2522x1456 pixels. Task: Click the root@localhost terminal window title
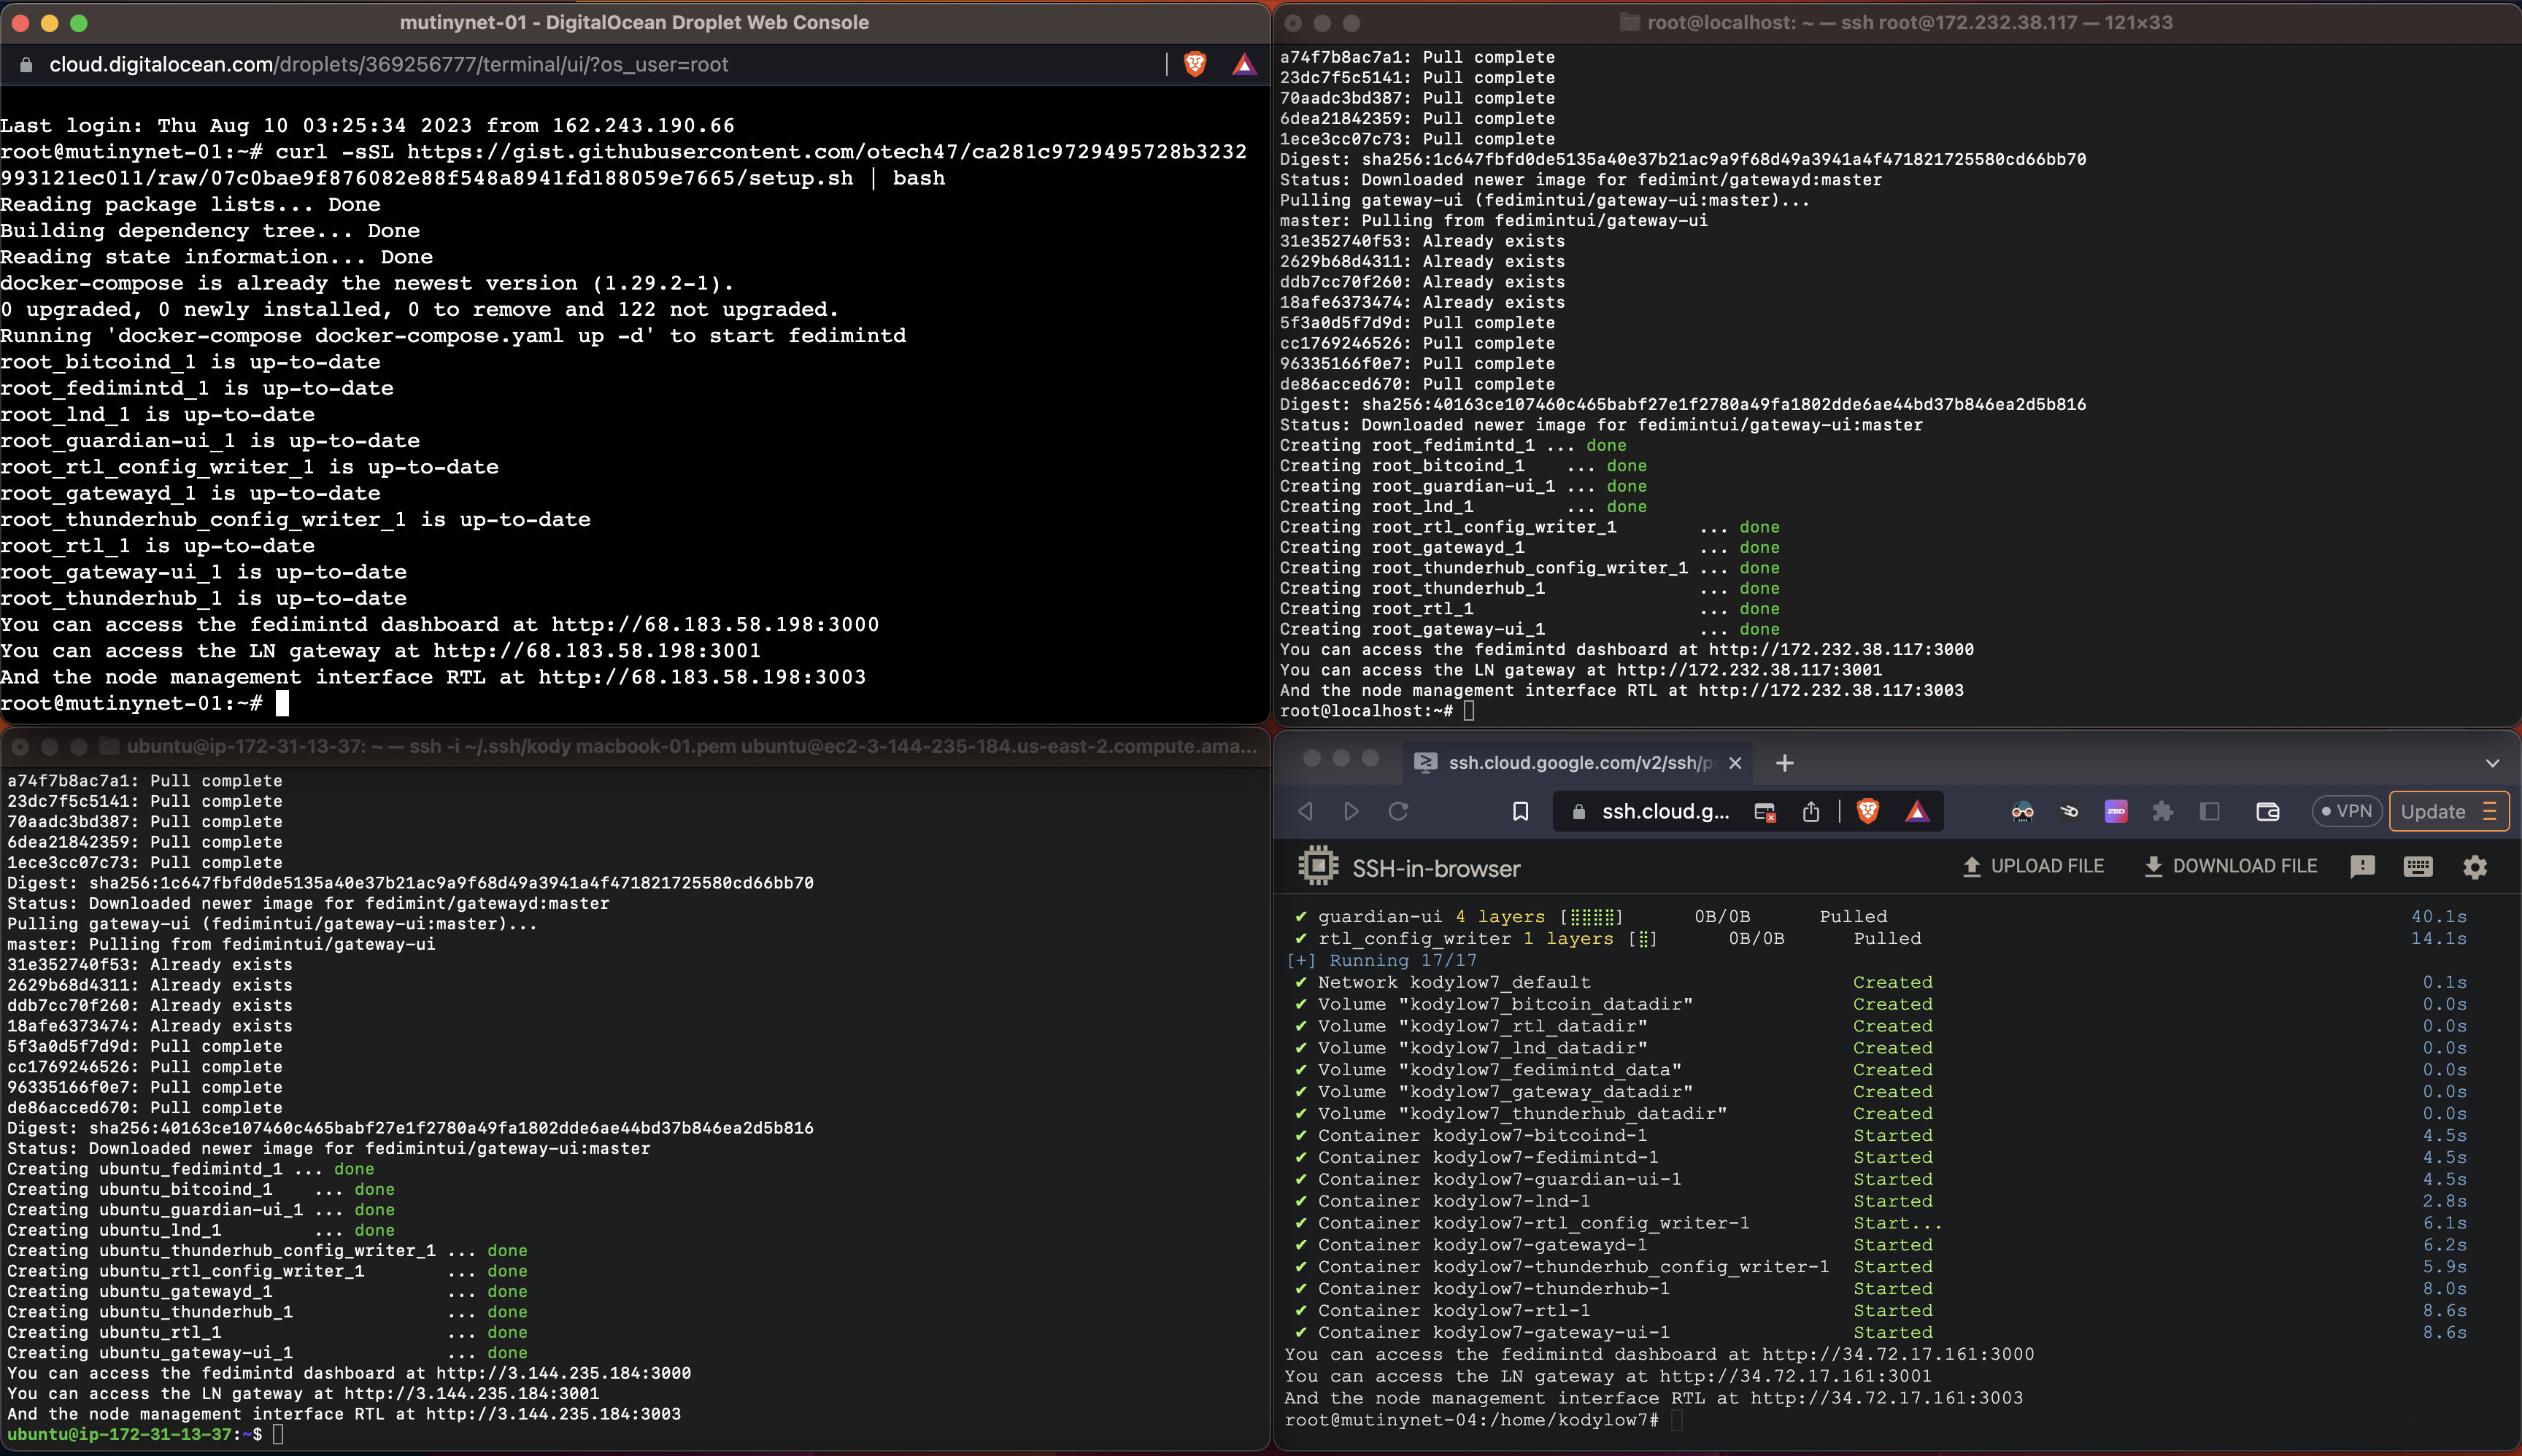tap(1910, 22)
